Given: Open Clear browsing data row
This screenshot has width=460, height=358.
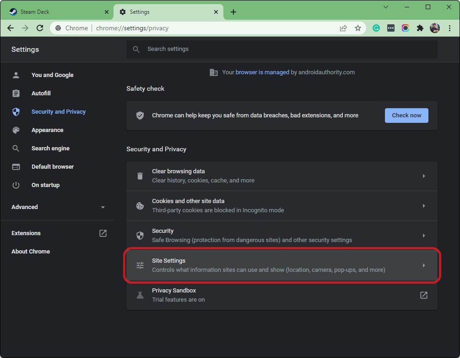Looking at the screenshot, I should [x=281, y=176].
